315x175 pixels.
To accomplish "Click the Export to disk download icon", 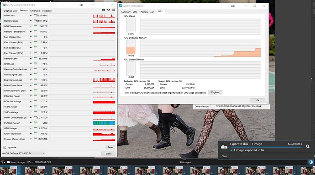I will tap(224, 146).
